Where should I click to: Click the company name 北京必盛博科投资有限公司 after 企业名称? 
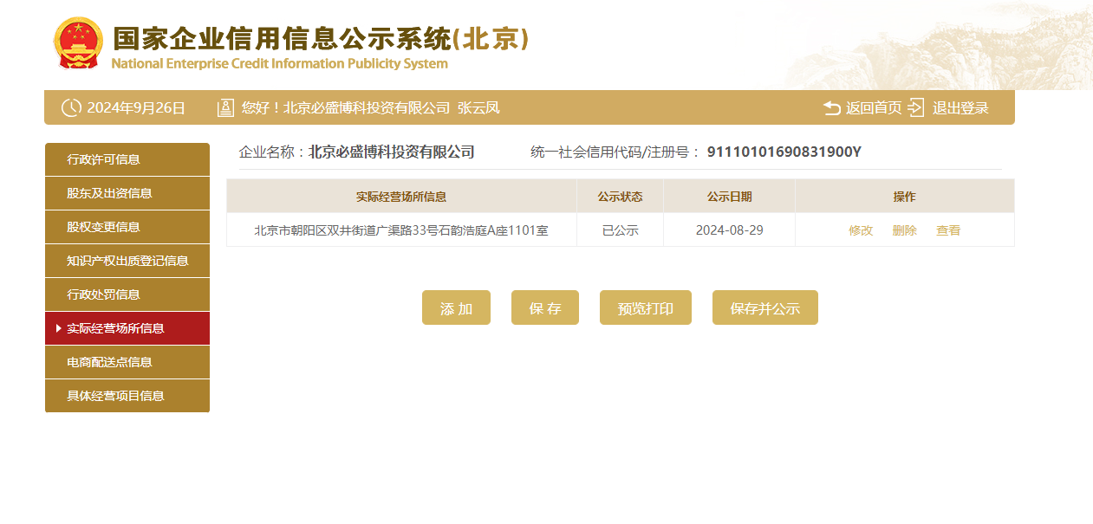[x=392, y=152]
